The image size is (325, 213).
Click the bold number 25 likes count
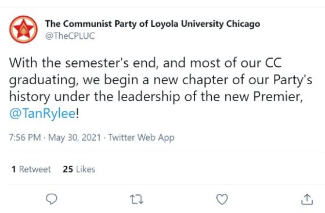[x=68, y=169]
